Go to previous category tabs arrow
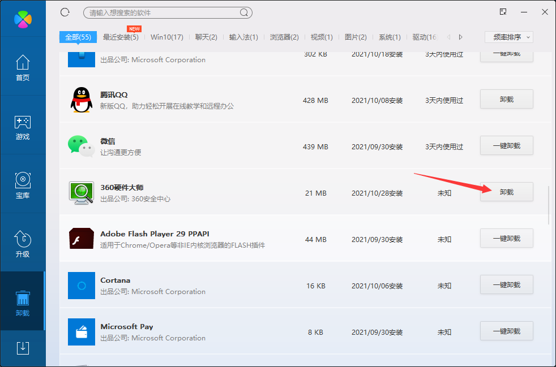The width and height of the screenshot is (556, 367). click(448, 37)
